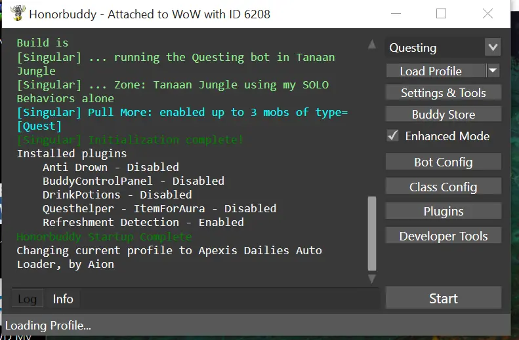This screenshot has width=519, height=340.
Task: Start the bot with Start button
Action: coord(443,298)
